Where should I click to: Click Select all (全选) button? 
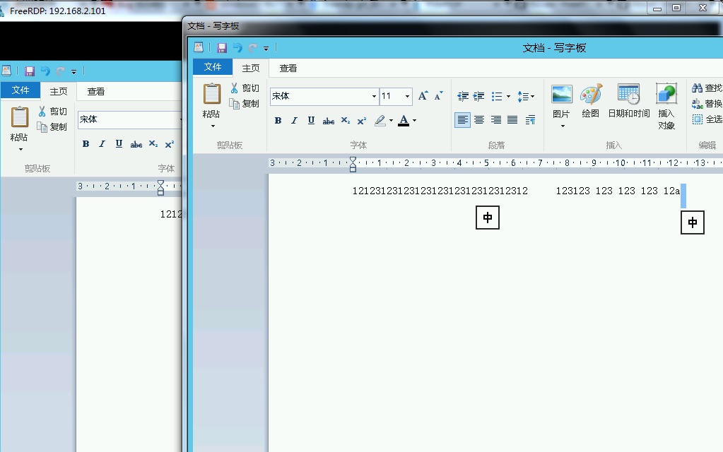point(707,119)
